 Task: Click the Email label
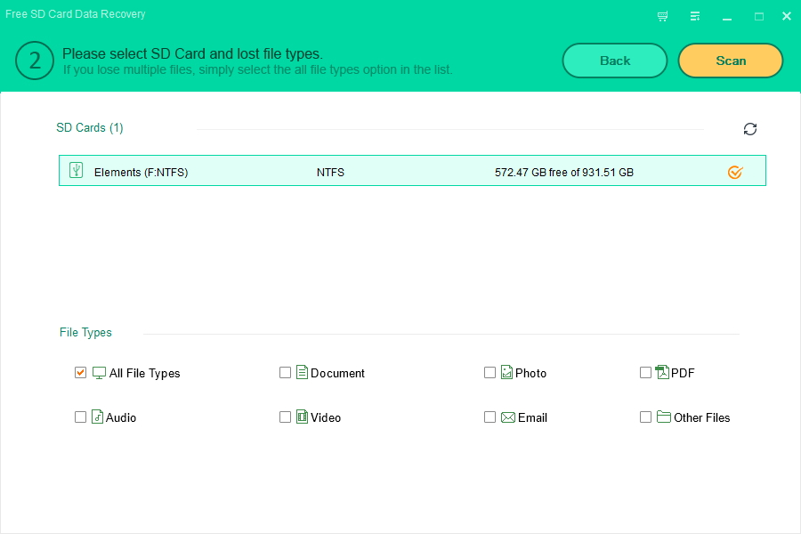[x=532, y=417]
